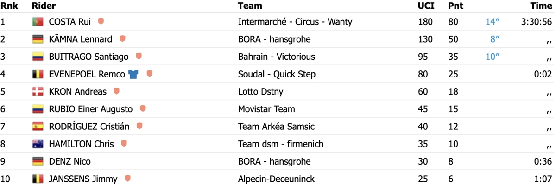The image size is (556, 185).
Task: Click the Australia flag beside HAMILTON Chris
Action: point(38,144)
